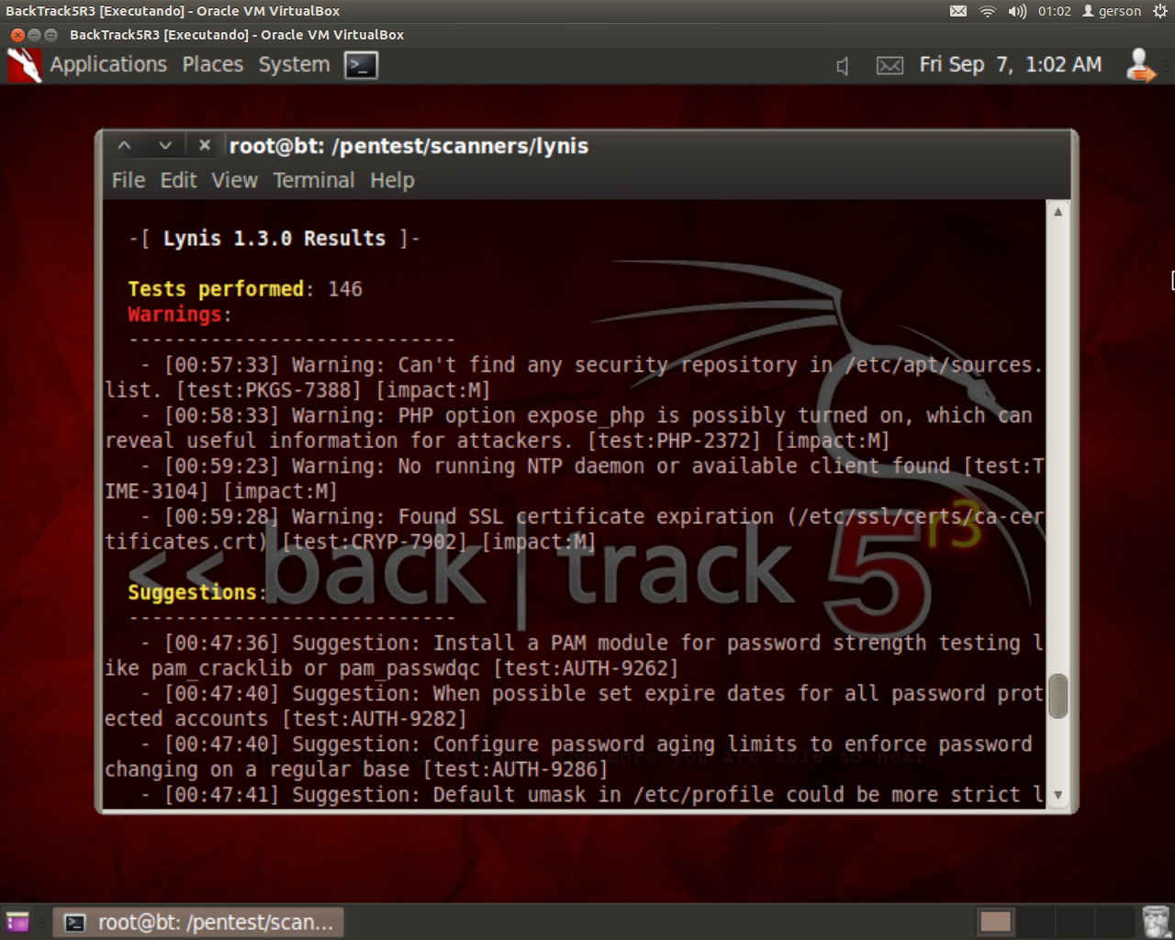The image size is (1175, 940).
Task: Open the BackTrack dragon logo menu
Action: 25,65
